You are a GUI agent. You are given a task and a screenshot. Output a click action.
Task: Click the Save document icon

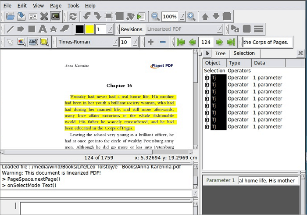pos(21,17)
